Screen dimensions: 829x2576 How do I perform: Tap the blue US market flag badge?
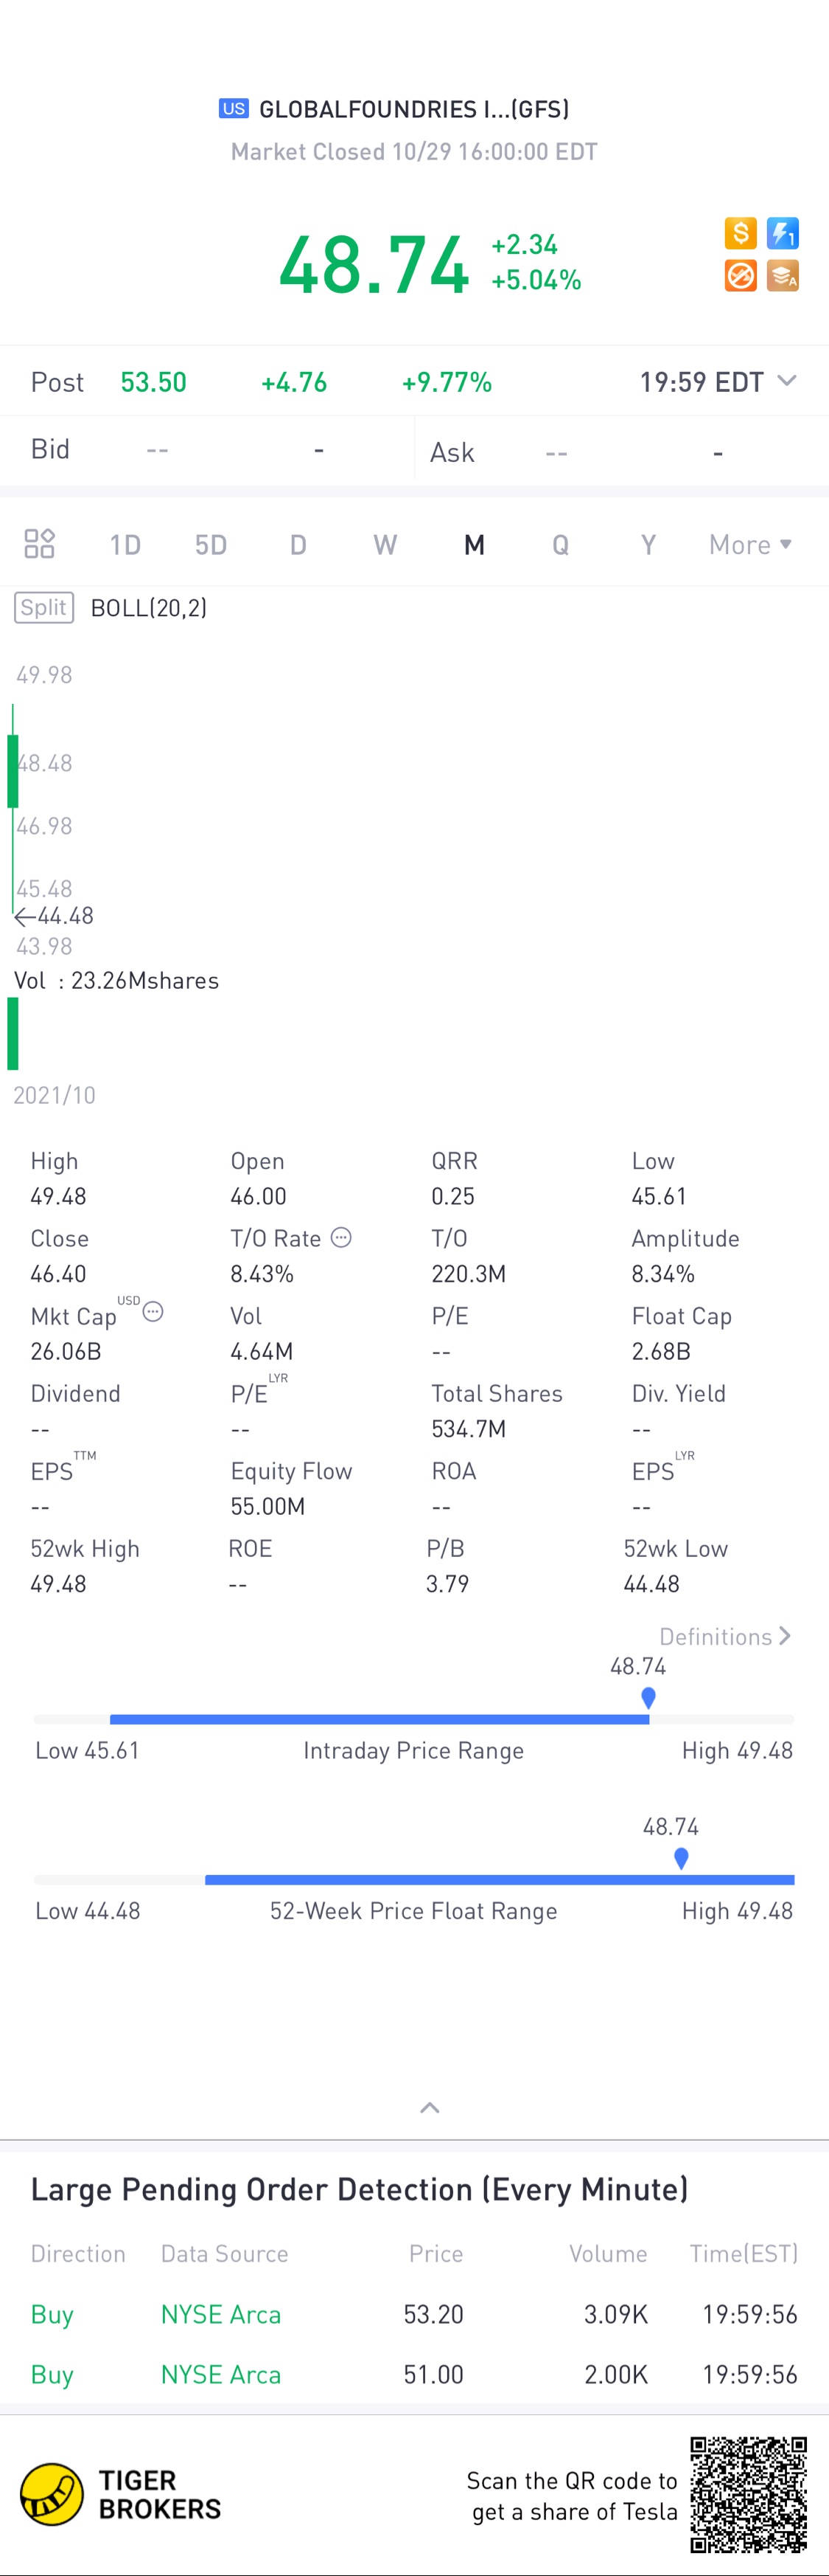pyautogui.click(x=234, y=109)
